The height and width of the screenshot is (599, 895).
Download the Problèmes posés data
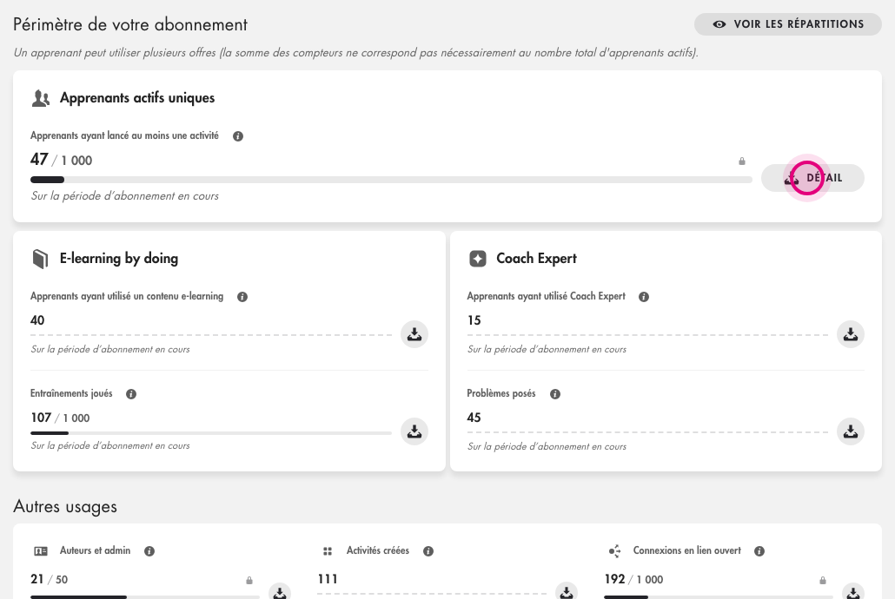[x=851, y=431]
